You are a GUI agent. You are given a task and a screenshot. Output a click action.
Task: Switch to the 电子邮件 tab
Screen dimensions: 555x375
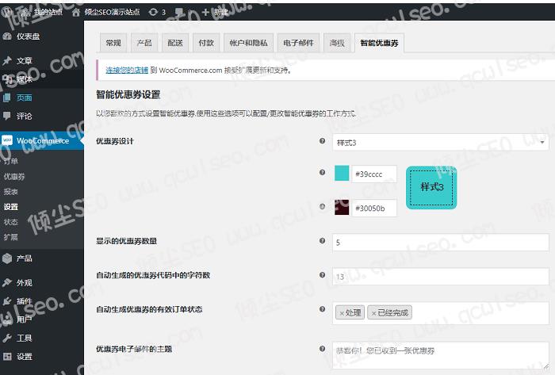click(298, 43)
